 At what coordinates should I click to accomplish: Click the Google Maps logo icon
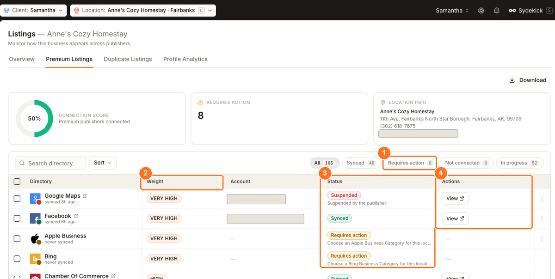point(35,199)
